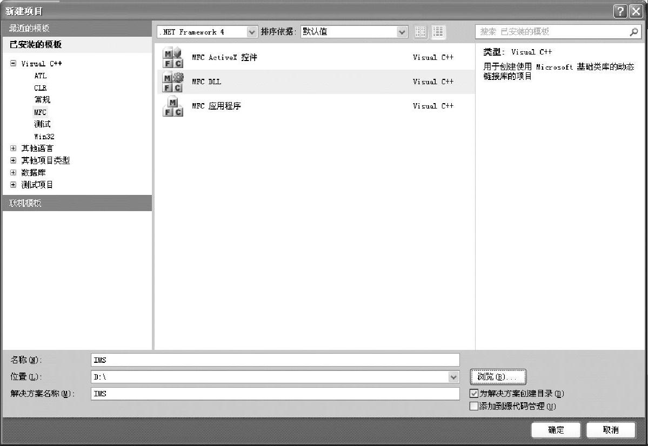Click the Visual C++ tree label
The image size is (648, 446).
point(41,63)
